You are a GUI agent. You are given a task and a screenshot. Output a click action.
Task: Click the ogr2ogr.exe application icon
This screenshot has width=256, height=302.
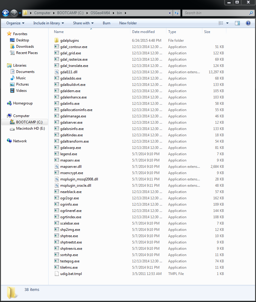point(57,198)
